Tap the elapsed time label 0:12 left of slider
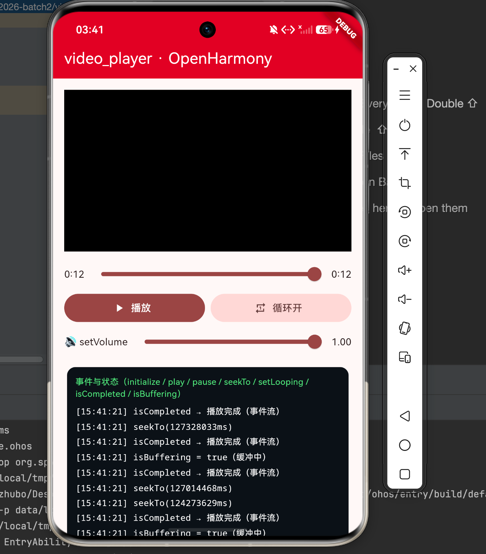 pyautogui.click(x=74, y=274)
